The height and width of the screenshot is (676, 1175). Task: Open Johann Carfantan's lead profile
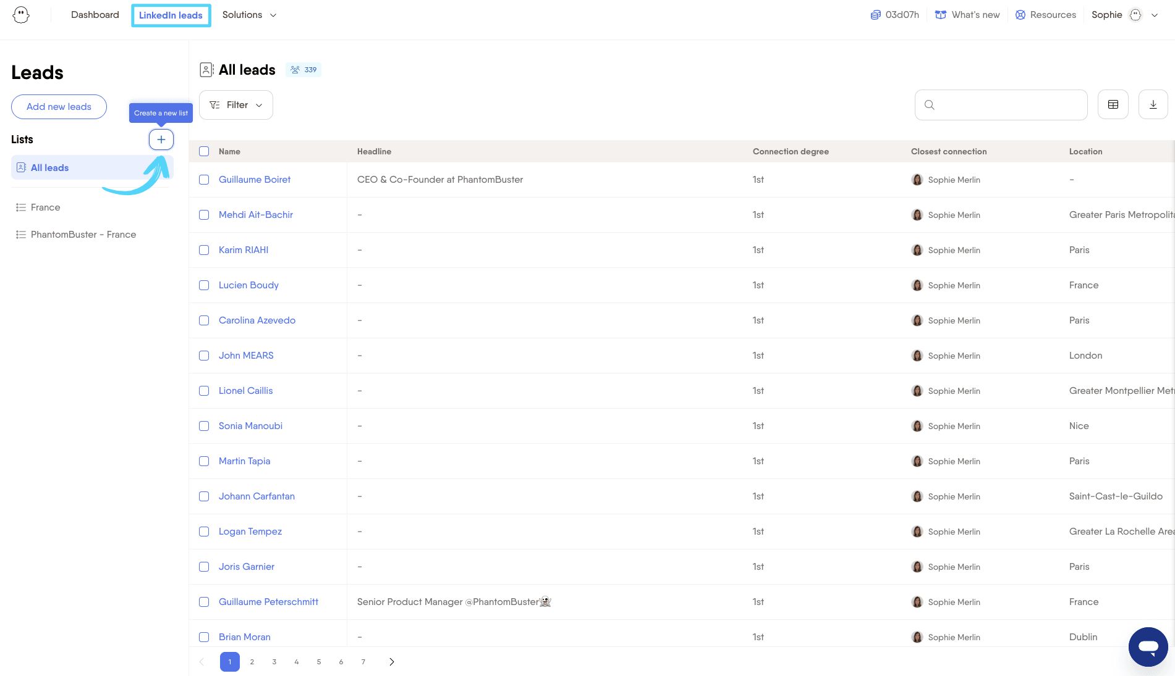[257, 496]
